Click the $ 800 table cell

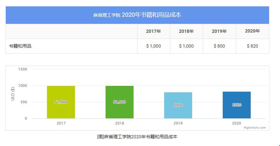[219, 46]
